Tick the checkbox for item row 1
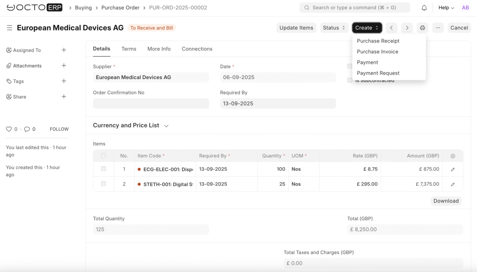This screenshot has width=477, height=272. [x=103, y=169]
